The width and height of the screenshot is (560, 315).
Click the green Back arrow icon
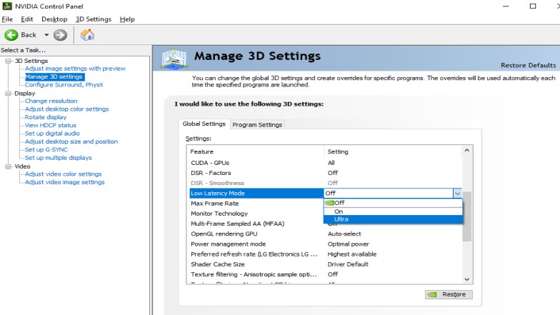(11, 35)
